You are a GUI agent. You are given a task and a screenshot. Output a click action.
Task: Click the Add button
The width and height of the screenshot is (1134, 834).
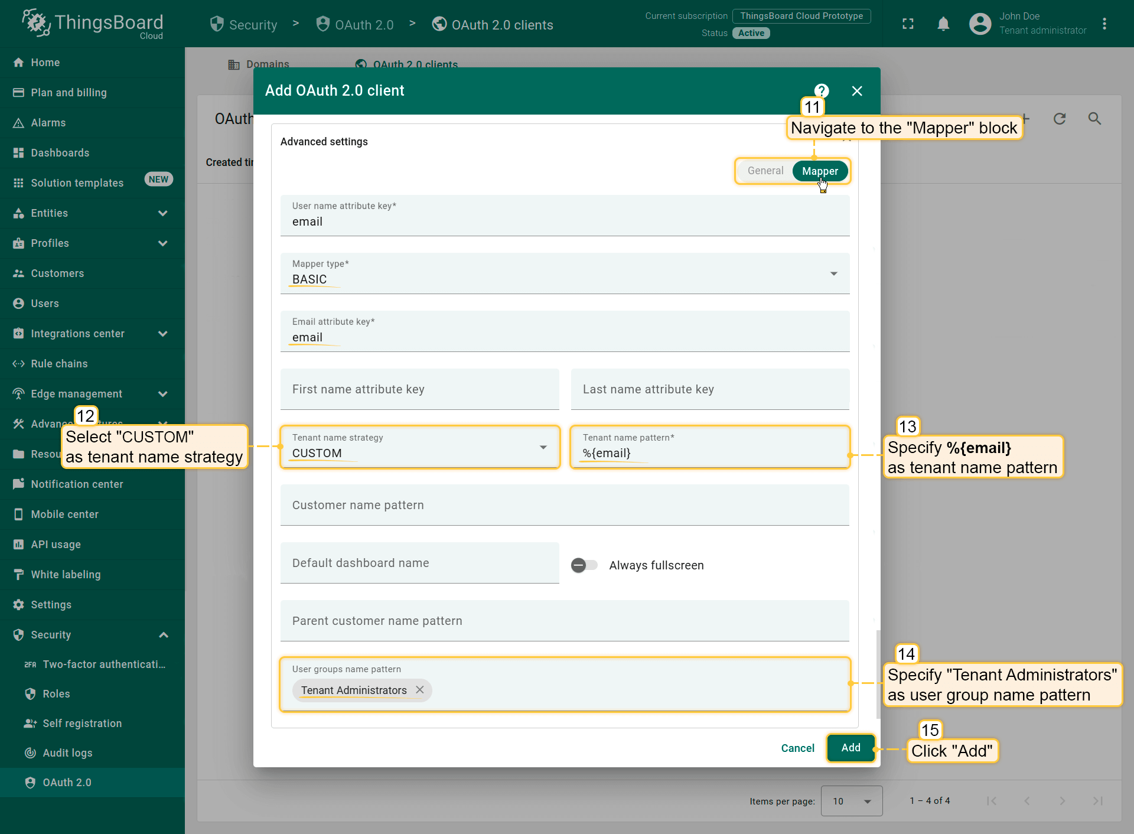coord(850,748)
